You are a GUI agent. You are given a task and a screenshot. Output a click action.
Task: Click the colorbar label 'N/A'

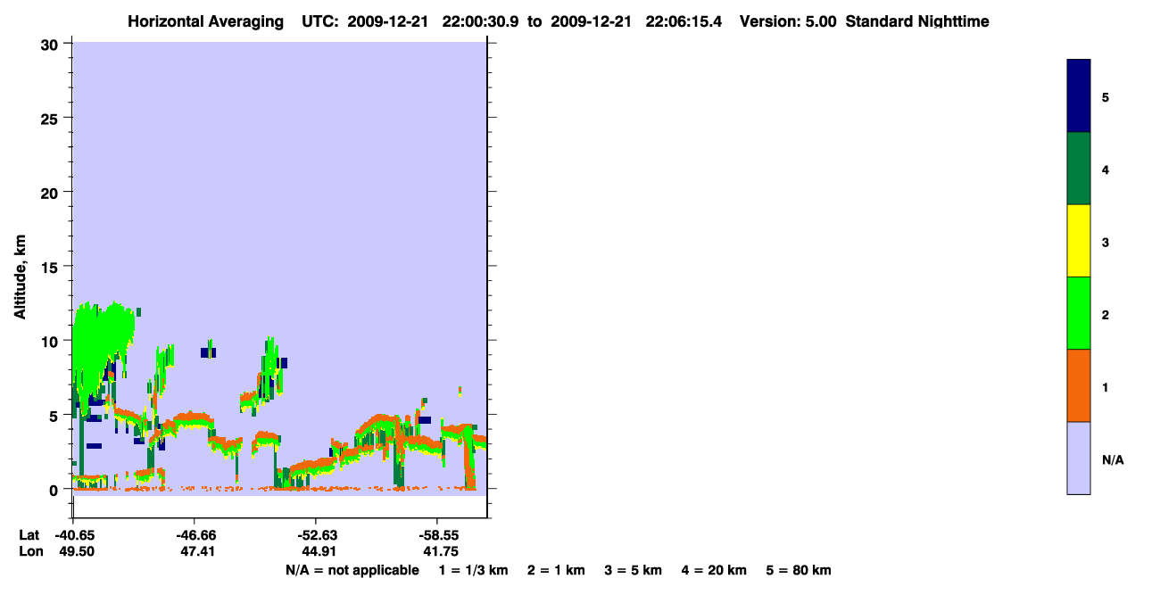(1113, 460)
